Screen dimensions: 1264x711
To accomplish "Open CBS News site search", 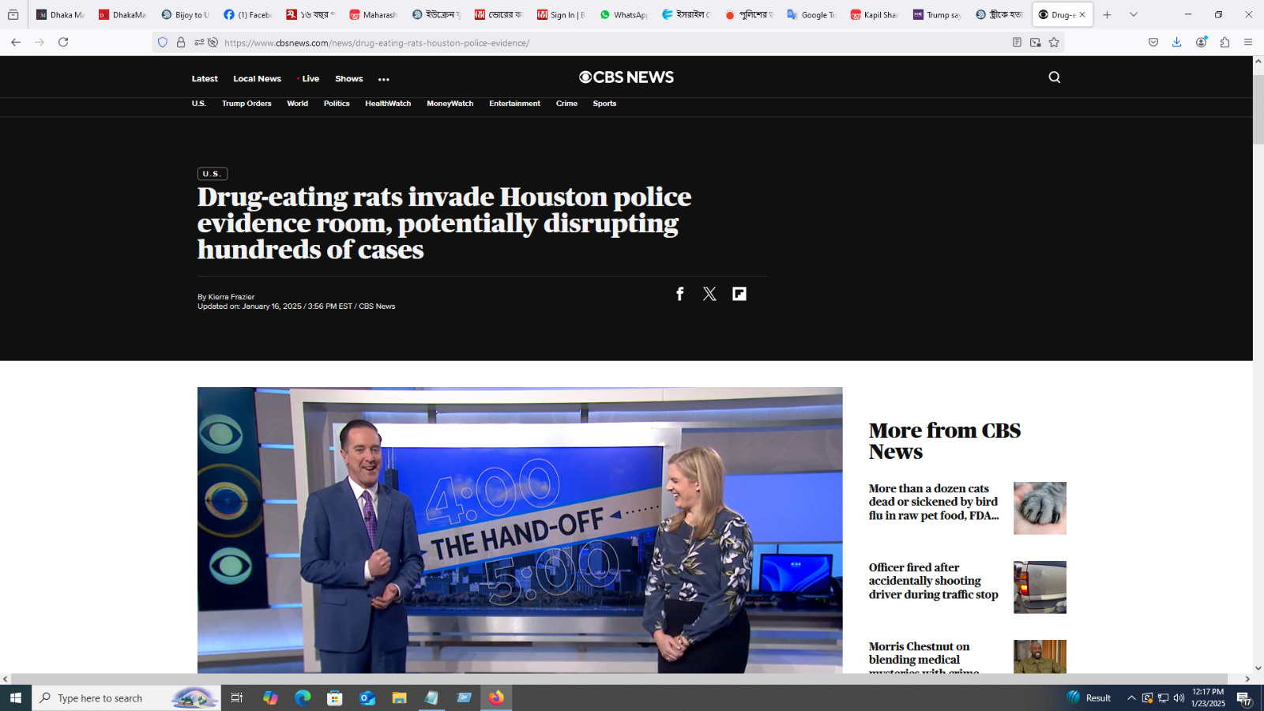I will pyautogui.click(x=1054, y=77).
